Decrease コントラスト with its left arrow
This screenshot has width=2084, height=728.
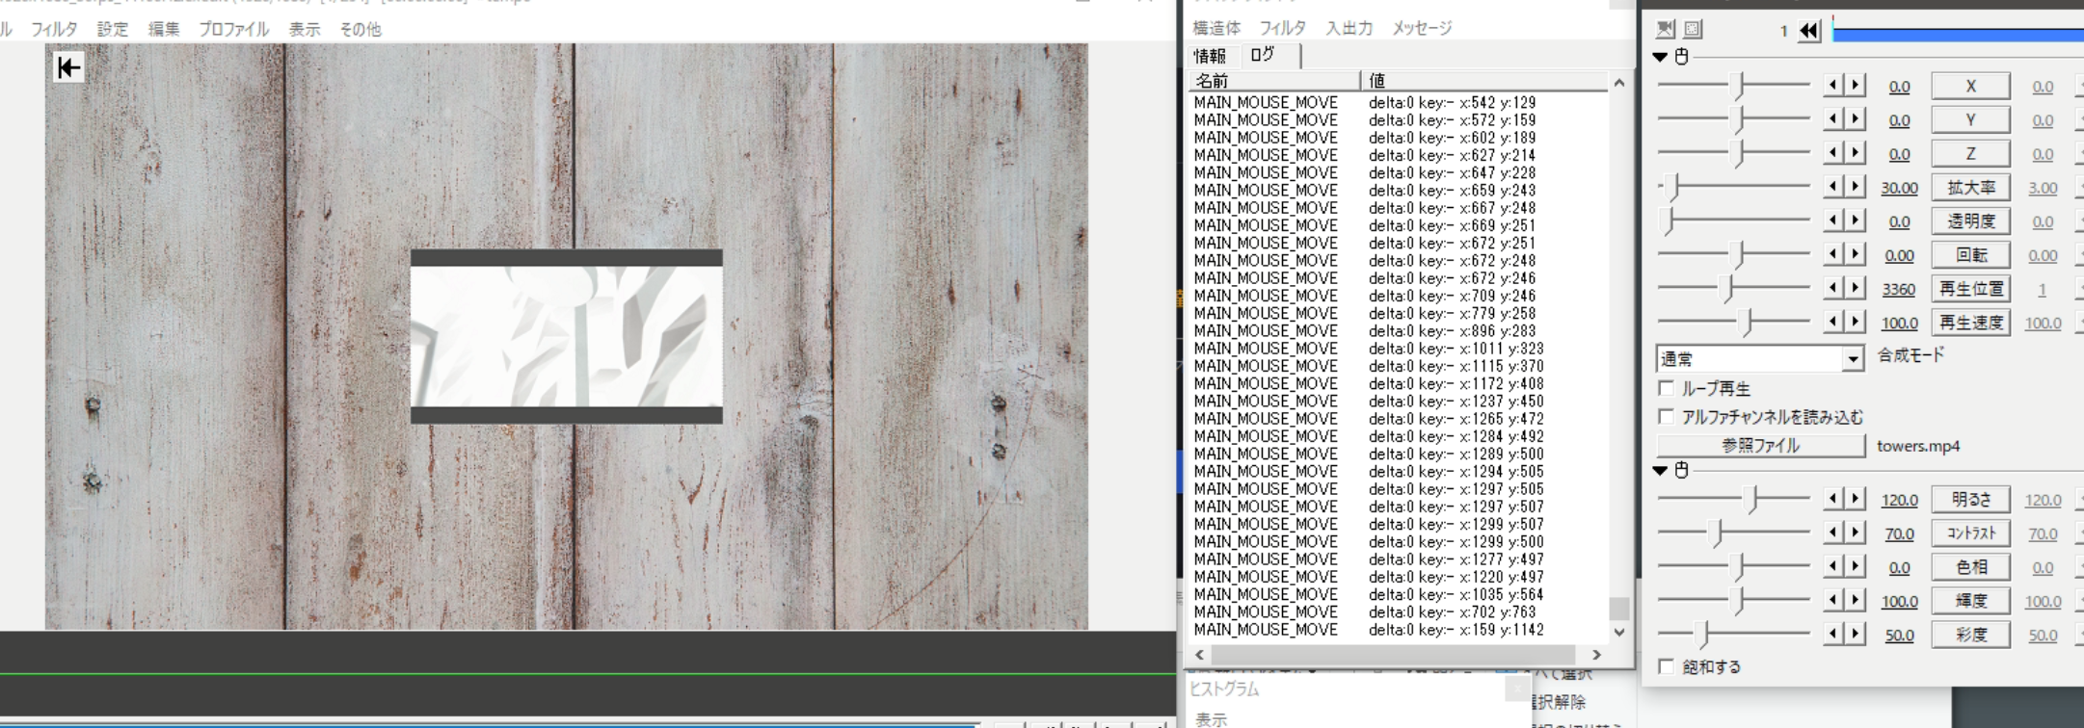point(1833,533)
